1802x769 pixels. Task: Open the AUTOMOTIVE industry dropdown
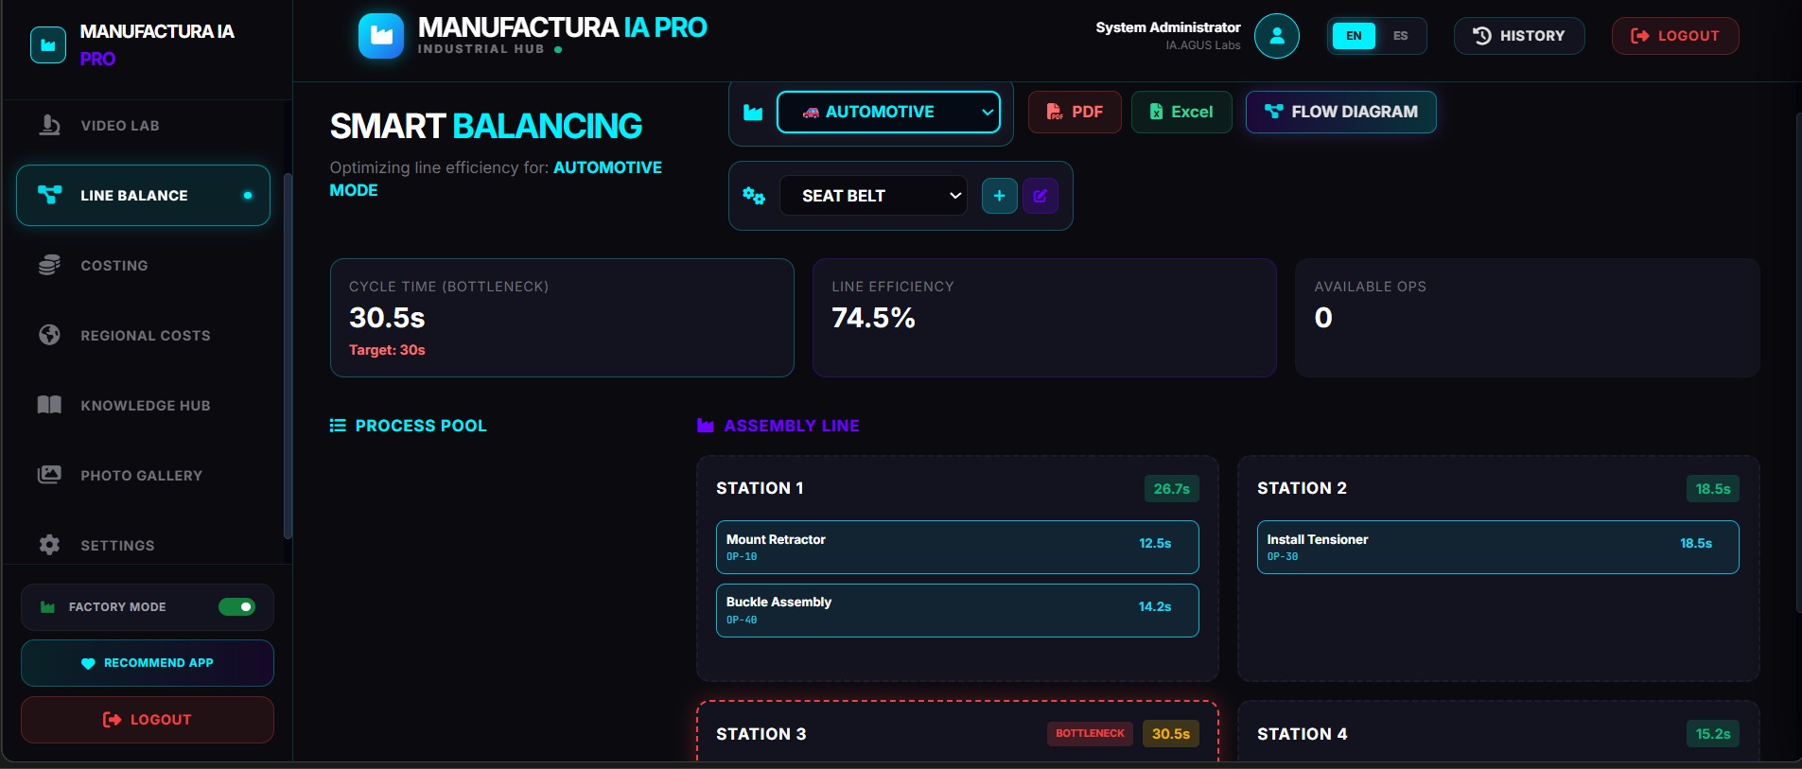[x=887, y=113]
